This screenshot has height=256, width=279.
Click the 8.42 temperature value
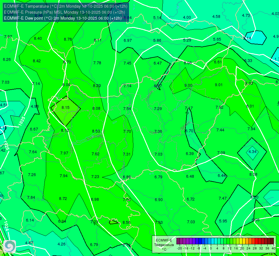[37, 61]
